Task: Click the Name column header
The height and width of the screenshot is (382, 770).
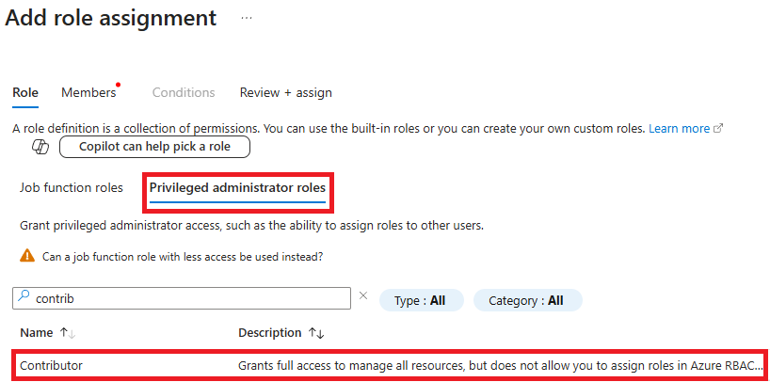Action: (37, 333)
